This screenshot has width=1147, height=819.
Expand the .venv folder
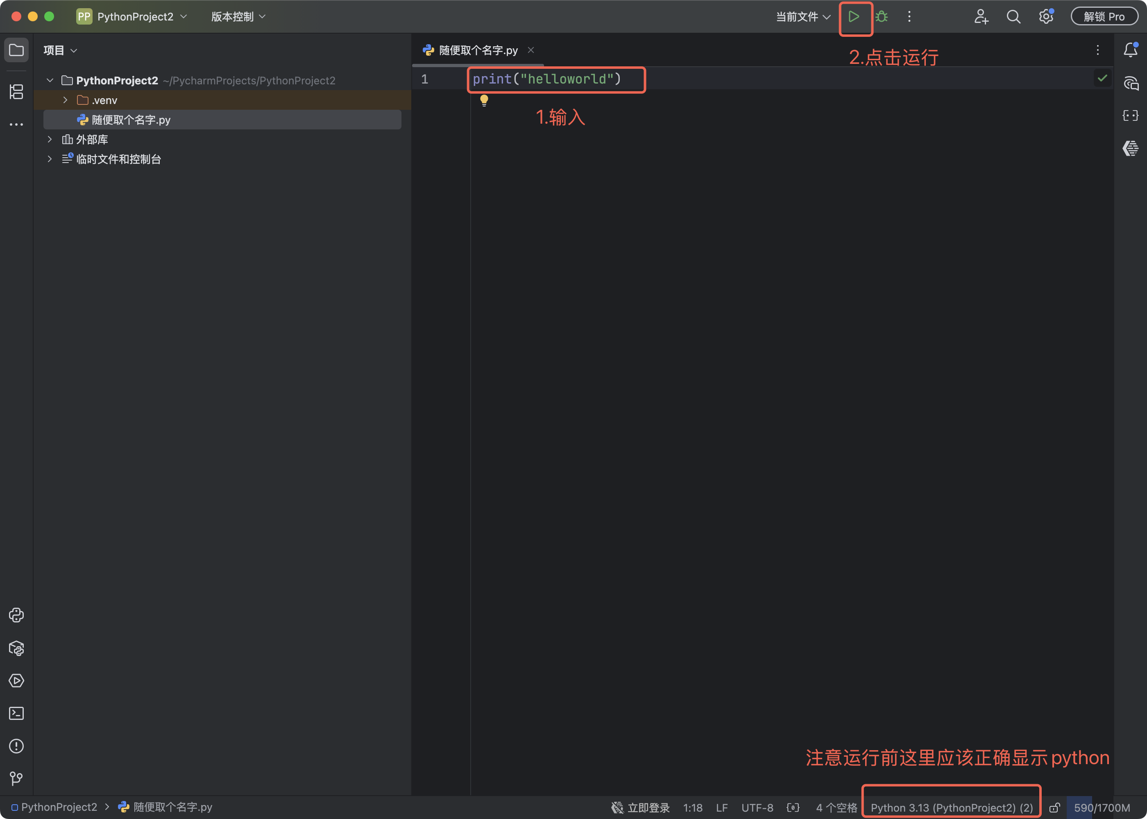(65, 100)
